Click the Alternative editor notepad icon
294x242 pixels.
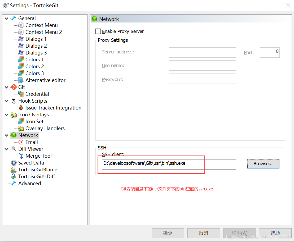pyautogui.click(x=21, y=80)
